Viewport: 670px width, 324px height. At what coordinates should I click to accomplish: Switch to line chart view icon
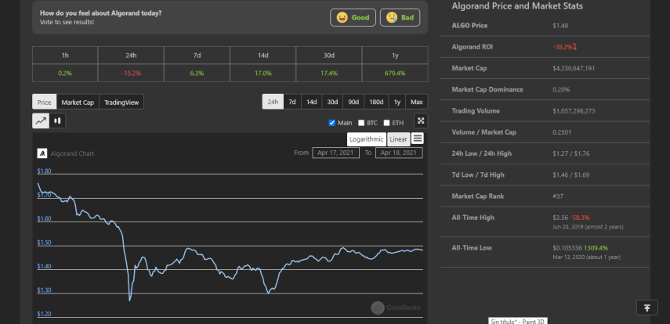pyautogui.click(x=41, y=121)
